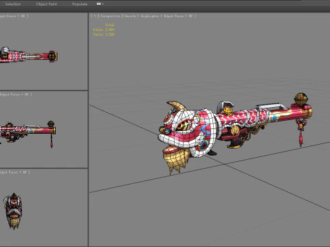Open the ribbon display options dropdown arrow

(103, 4)
